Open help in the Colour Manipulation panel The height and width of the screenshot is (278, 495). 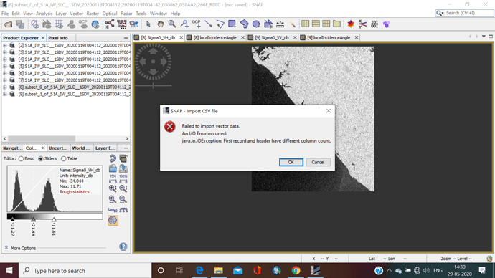click(x=123, y=246)
